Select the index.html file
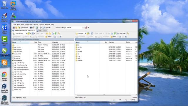 pos(17,54)
